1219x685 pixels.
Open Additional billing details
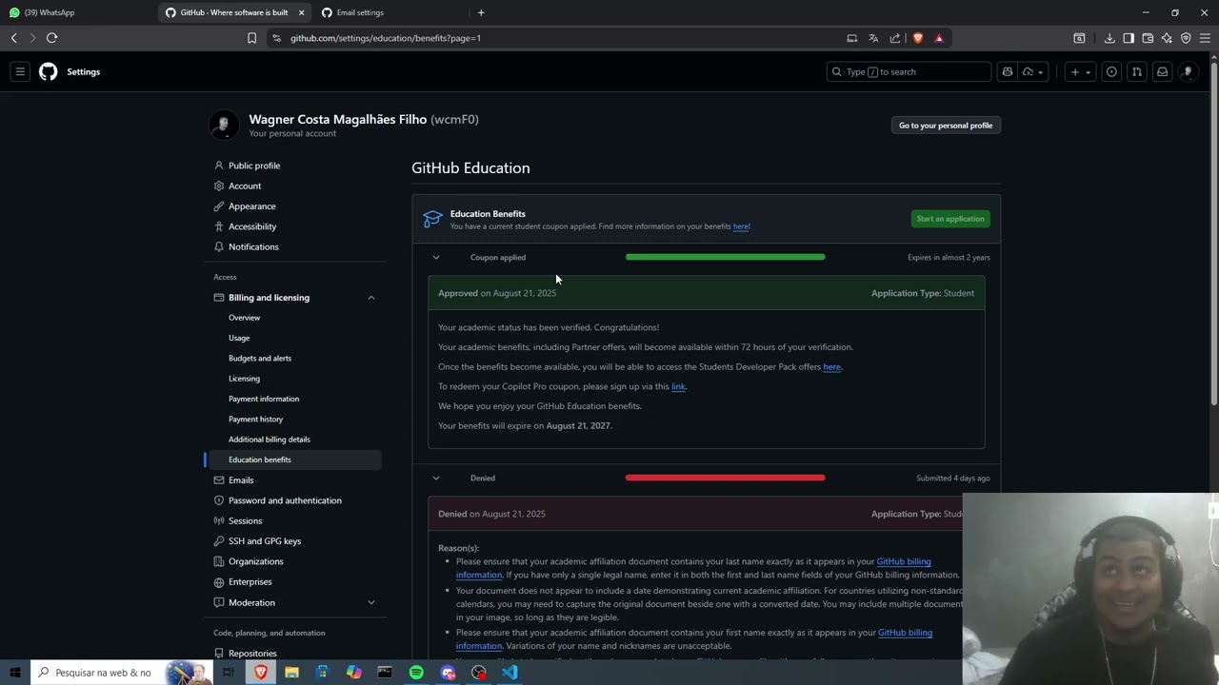click(x=270, y=440)
